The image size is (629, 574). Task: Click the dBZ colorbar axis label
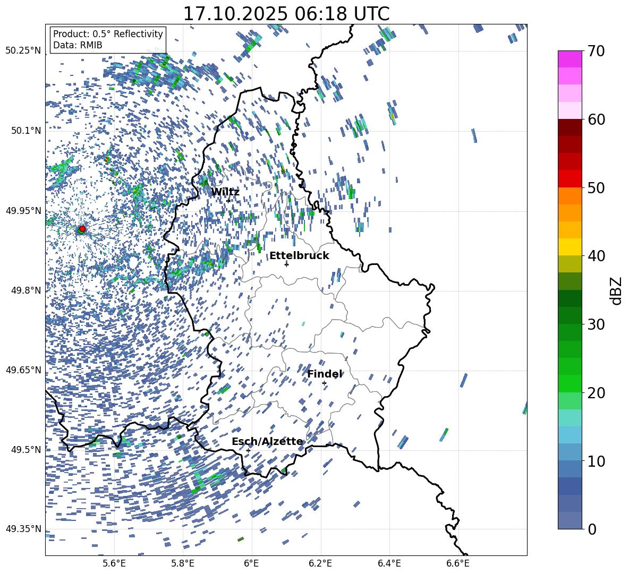coord(616,290)
